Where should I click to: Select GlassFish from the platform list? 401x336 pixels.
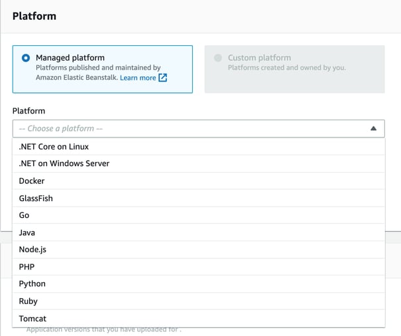[198, 199]
